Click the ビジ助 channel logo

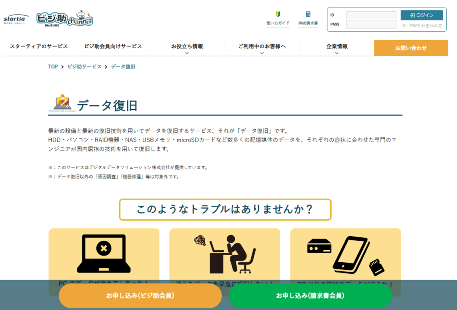coord(65,19)
